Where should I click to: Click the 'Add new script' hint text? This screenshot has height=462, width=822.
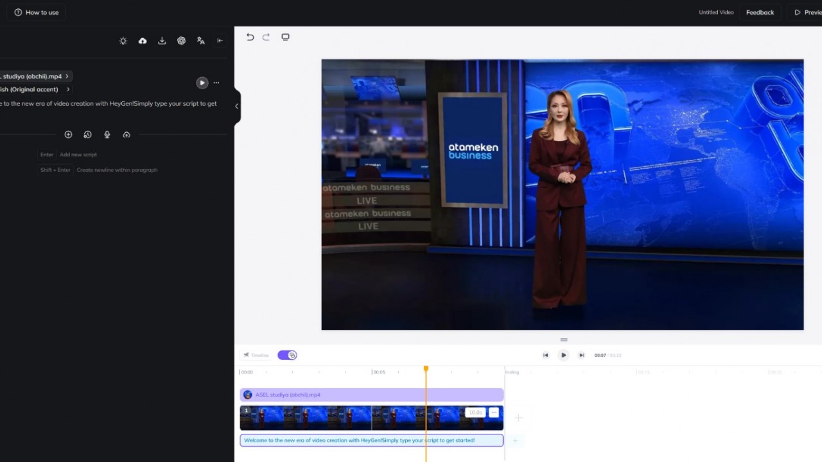(x=78, y=155)
